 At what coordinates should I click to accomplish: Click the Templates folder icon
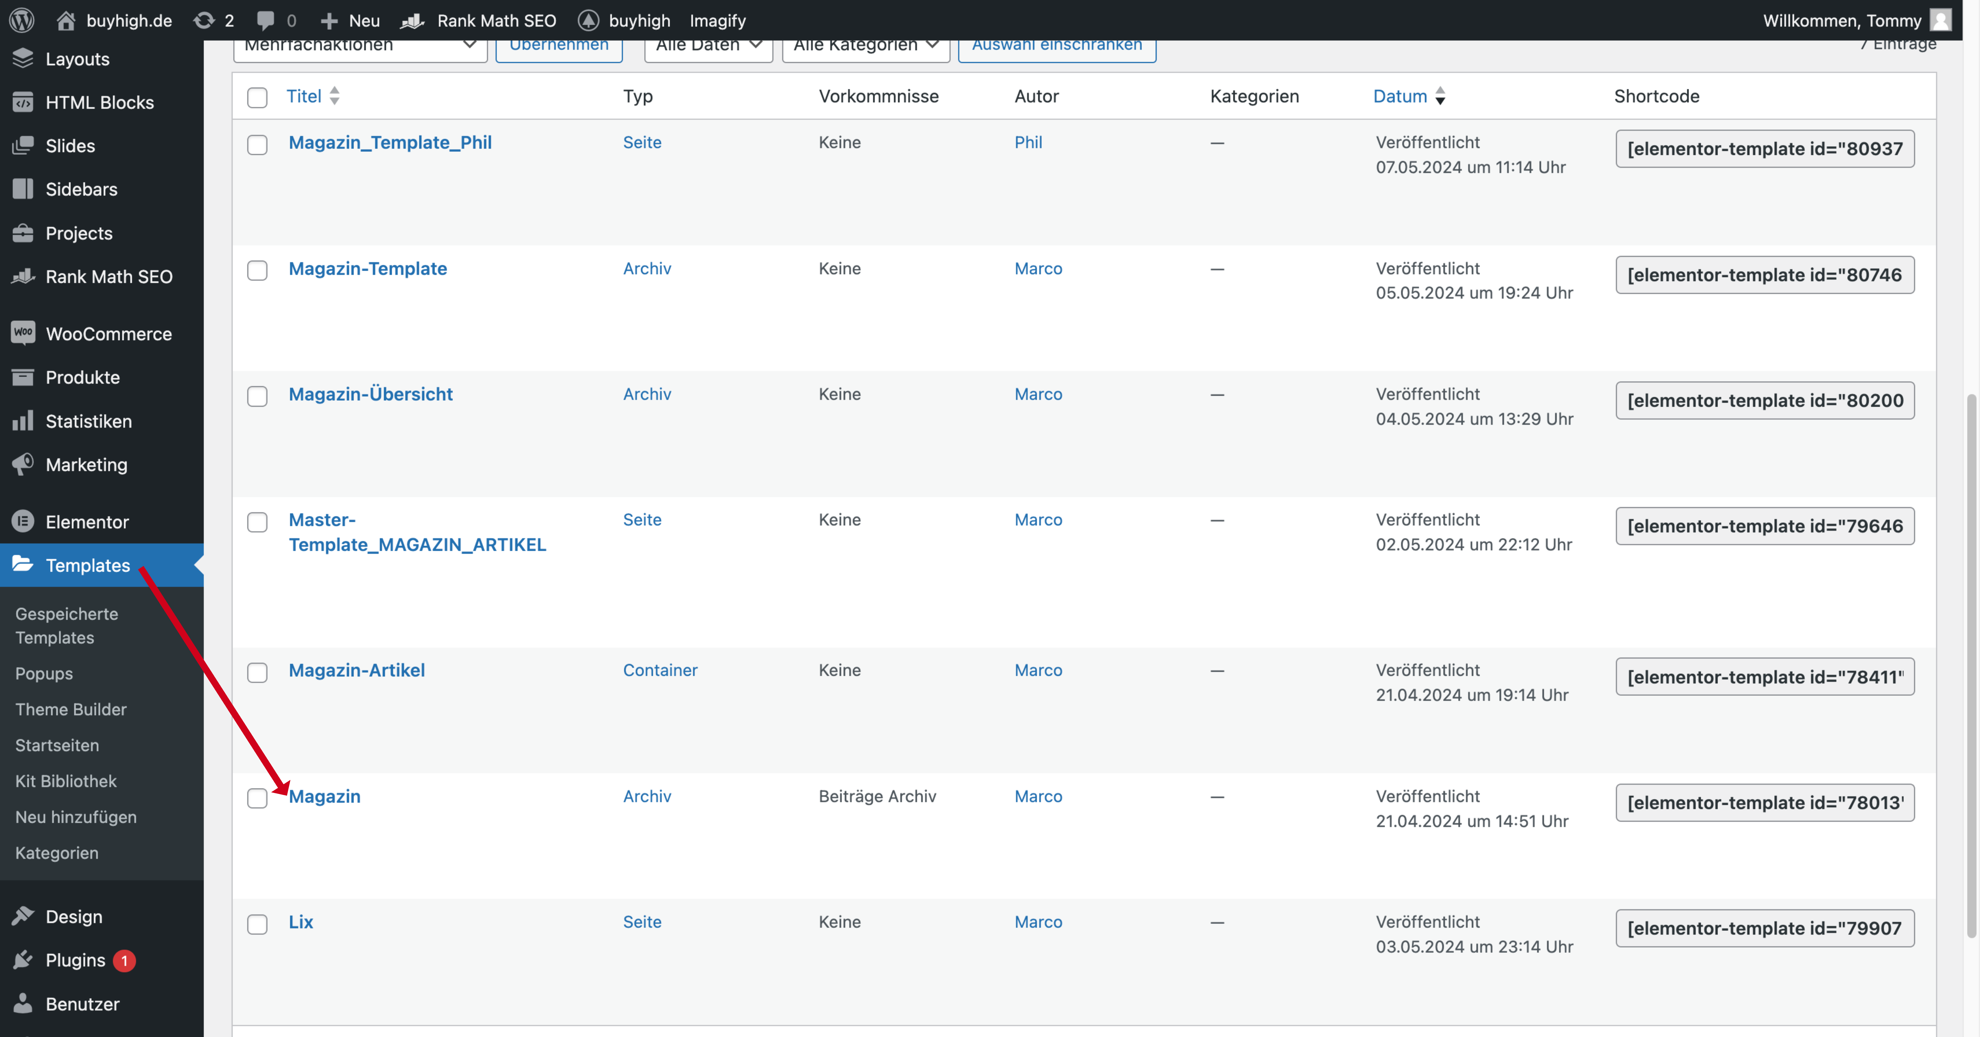coord(23,565)
